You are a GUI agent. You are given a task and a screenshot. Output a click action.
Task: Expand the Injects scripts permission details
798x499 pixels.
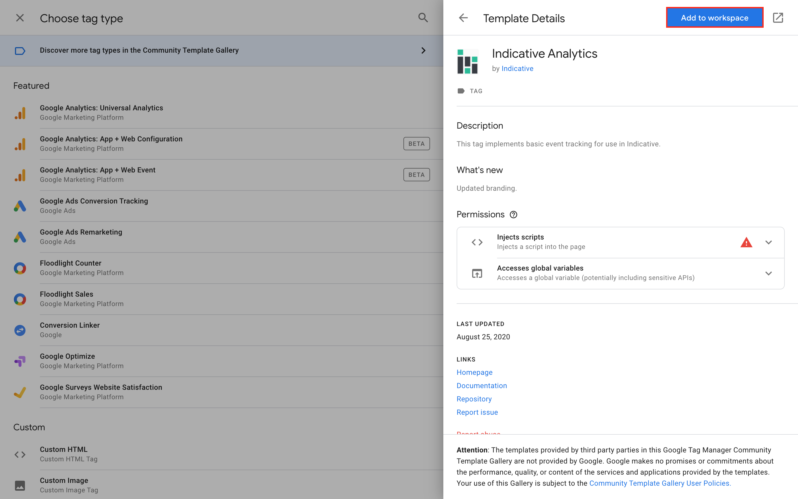769,242
